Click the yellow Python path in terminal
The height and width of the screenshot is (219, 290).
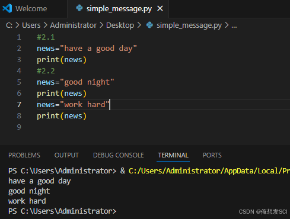point(209,171)
